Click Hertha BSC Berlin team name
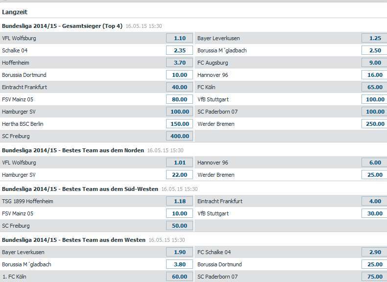This screenshot has height=282, width=387. (23, 124)
